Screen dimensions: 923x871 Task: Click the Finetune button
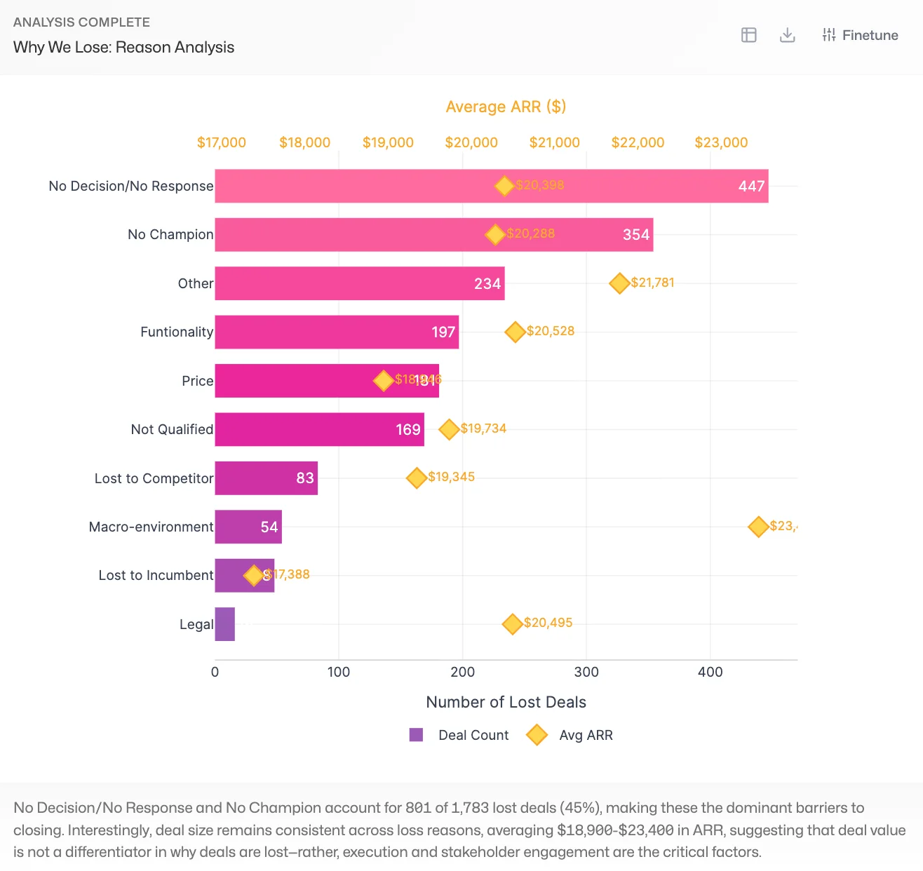pos(860,34)
